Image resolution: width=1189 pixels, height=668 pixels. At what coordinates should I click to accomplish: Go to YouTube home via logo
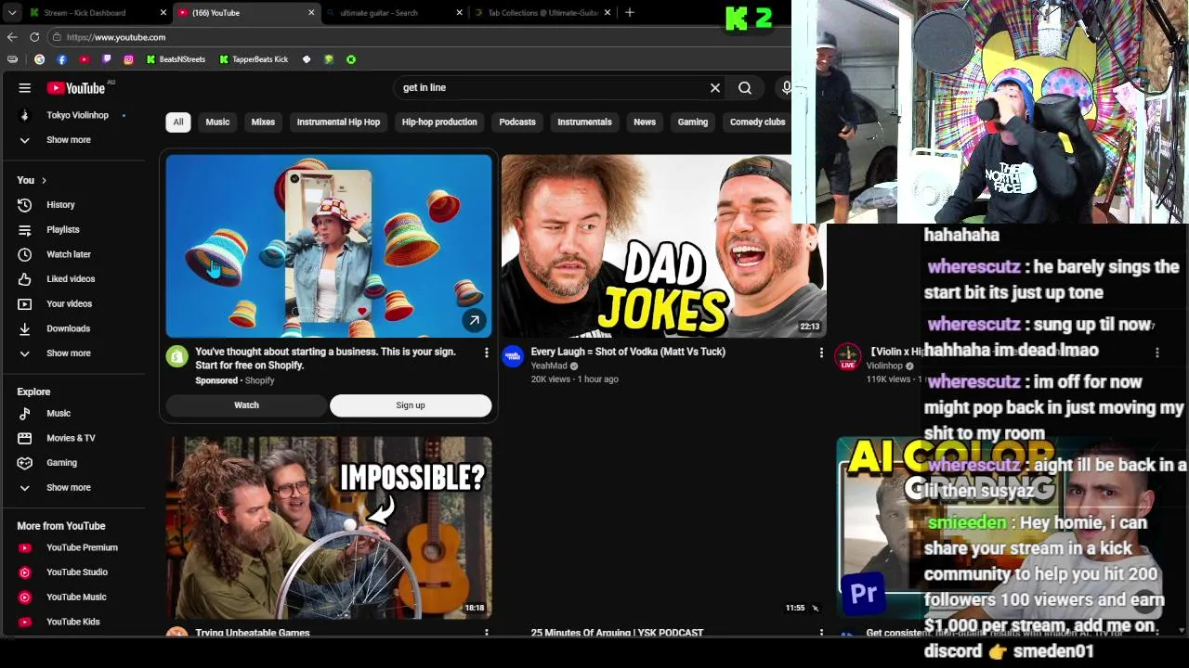click(x=76, y=88)
